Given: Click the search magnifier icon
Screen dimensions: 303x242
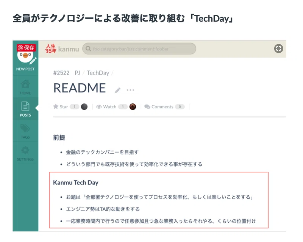Looking at the screenshot, I should (x=88, y=49).
